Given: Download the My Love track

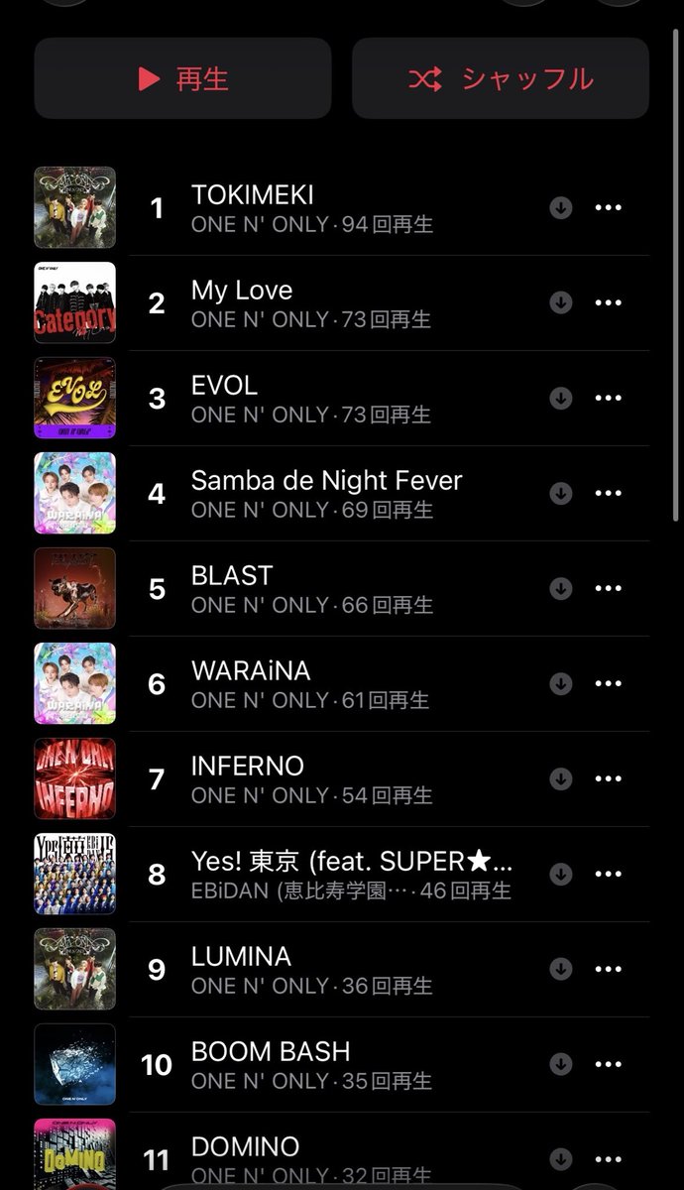Looking at the screenshot, I should point(561,302).
